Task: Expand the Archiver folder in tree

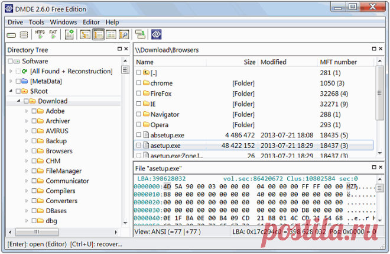Action: [x=27, y=121]
